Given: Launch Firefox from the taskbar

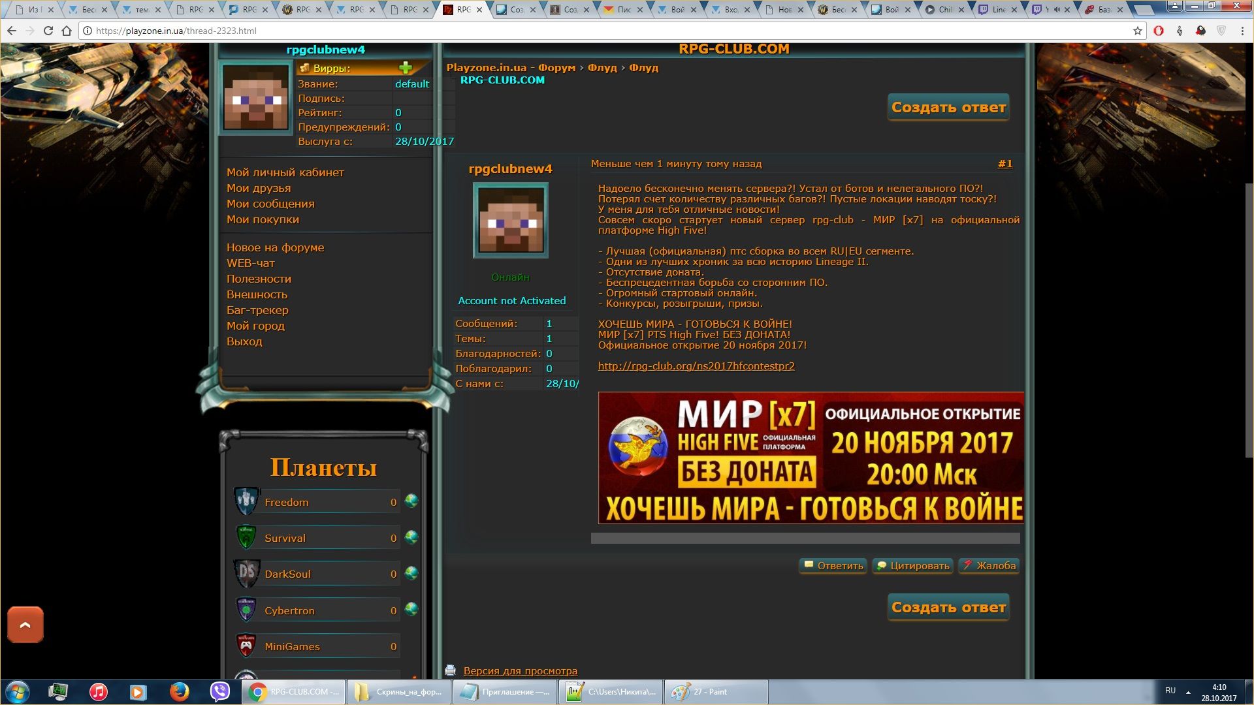Looking at the screenshot, I should [179, 692].
